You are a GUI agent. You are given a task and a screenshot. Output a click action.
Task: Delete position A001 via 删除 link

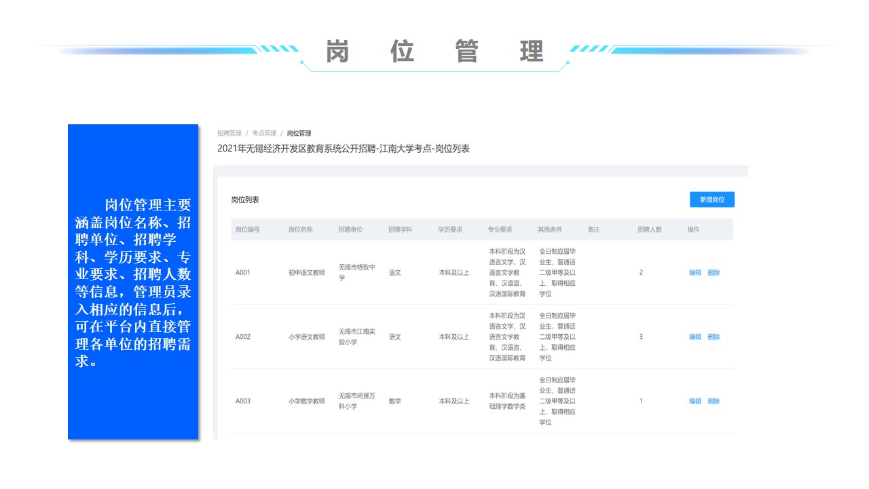coord(714,272)
